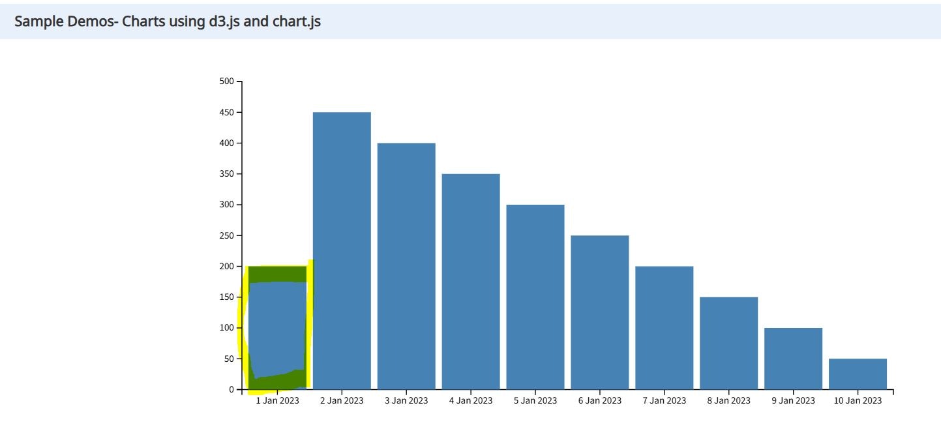This screenshot has height=429, width=941.
Task: Click the highlighted 1 Jan 2023 bar
Action: (277, 328)
